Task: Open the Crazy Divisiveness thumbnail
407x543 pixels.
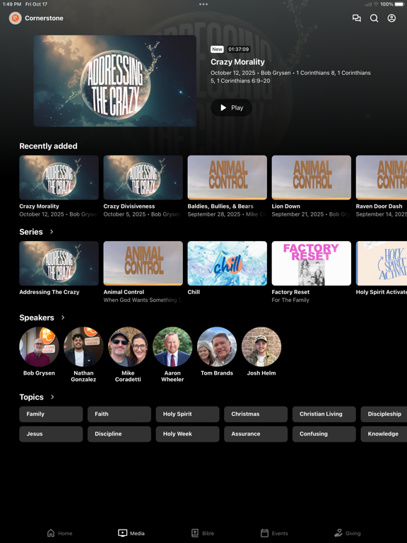Action: coord(143,177)
